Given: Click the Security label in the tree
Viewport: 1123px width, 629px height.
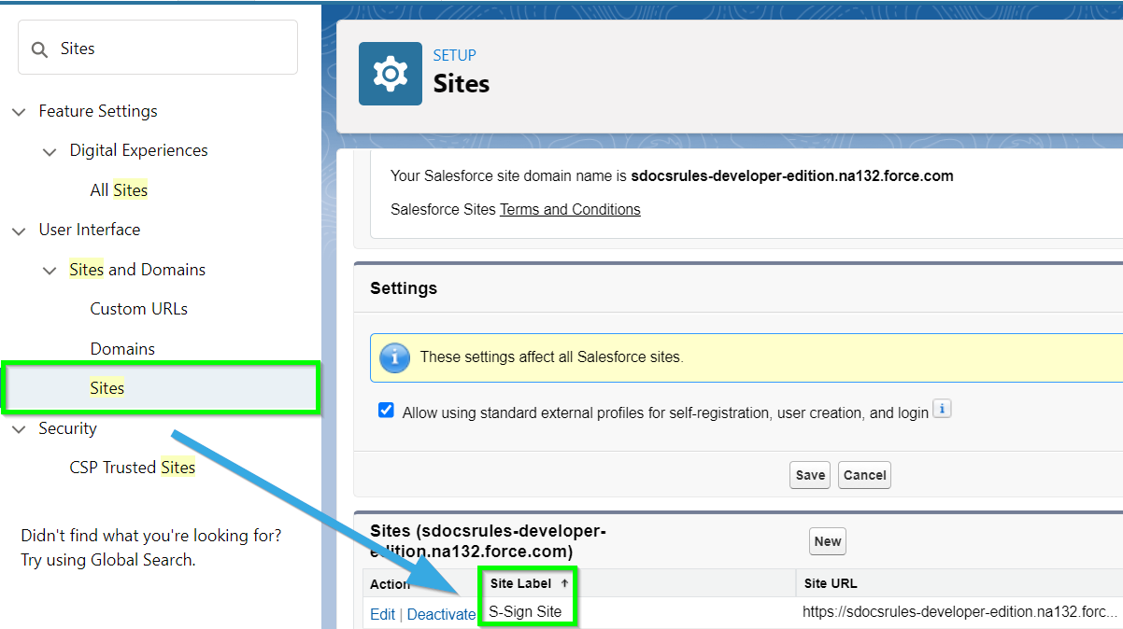Looking at the screenshot, I should point(67,428).
